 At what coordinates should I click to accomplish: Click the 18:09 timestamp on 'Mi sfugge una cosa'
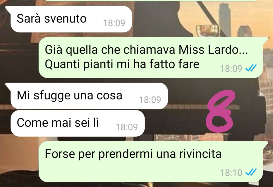(x=150, y=100)
